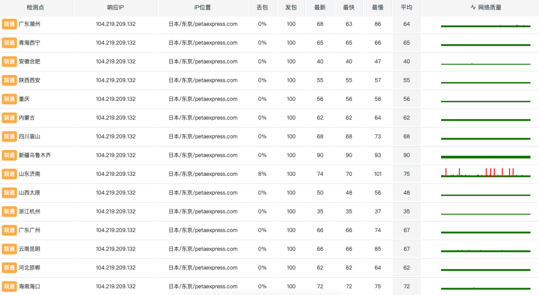Select the 四川眉山 location name
The height and width of the screenshot is (295, 539).
pos(29,136)
